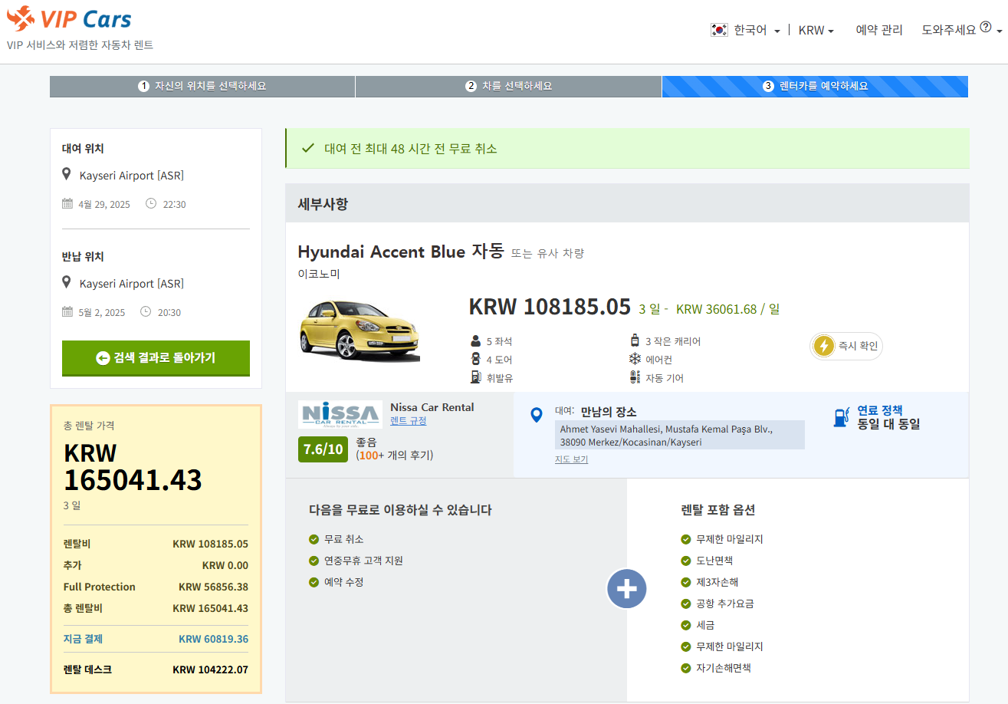Screen dimensions: 1008x704
Task: Click the 5 좌석 seat icon
Action: 475,341
